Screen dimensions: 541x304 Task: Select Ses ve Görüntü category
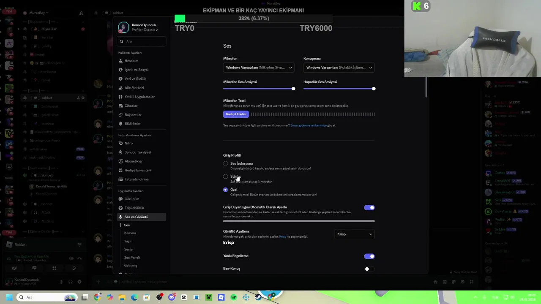[141, 217]
